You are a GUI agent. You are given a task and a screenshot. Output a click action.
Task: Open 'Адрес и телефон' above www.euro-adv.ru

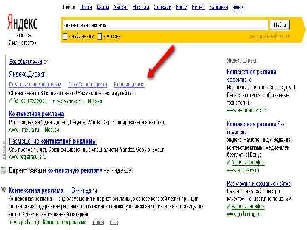[248, 163]
